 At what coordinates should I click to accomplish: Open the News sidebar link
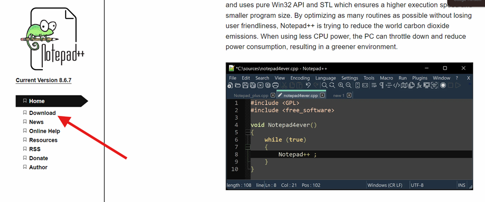(x=36, y=122)
